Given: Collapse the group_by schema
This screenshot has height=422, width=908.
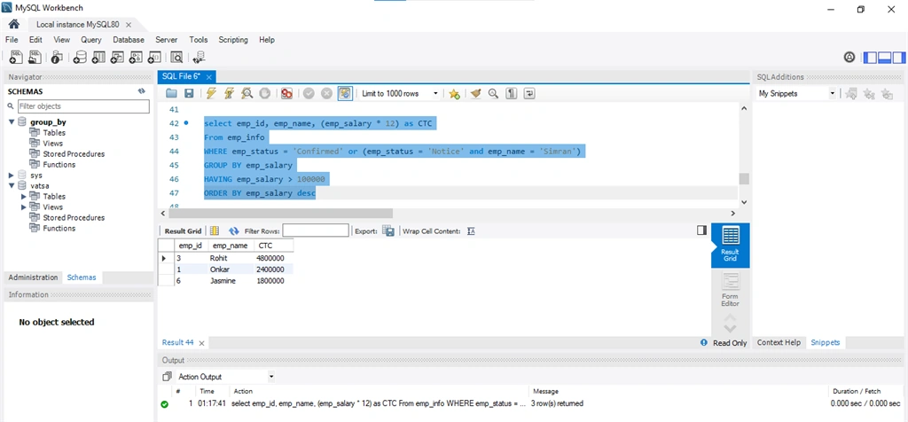Looking at the screenshot, I should click(12, 122).
